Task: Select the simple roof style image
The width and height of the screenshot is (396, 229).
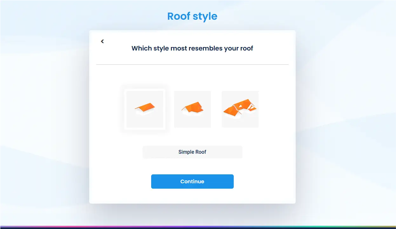Action: tap(145, 109)
